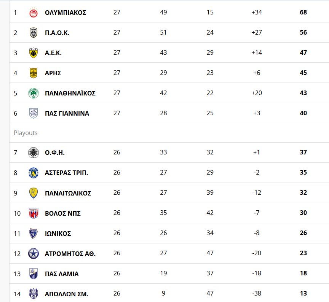The width and height of the screenshot is (329, 302).
Task: Click the Apollon Smyrnis team crest
Action: coord(34,294)
